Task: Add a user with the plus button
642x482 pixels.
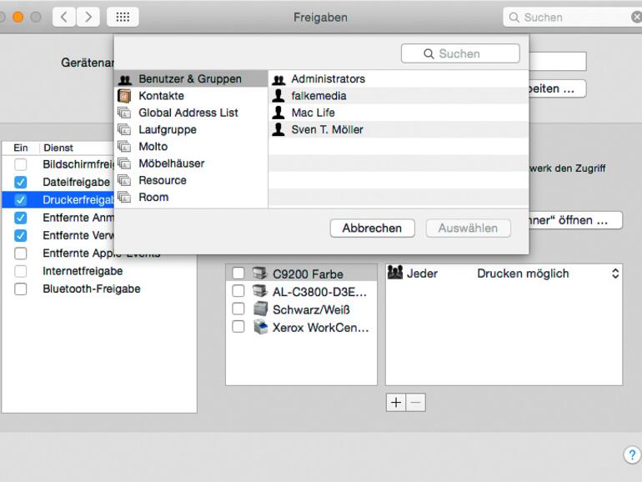Action: 396,403
